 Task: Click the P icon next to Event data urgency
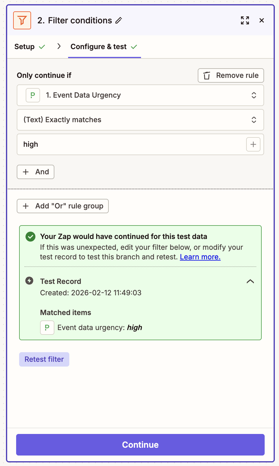tap(47, 328)
